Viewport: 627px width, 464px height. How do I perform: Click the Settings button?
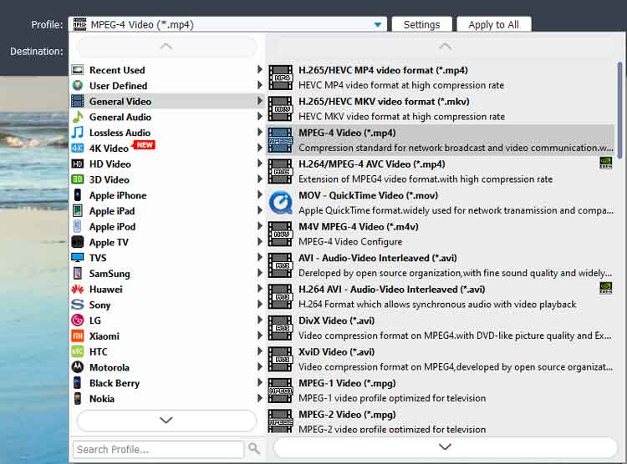point(421,25)
